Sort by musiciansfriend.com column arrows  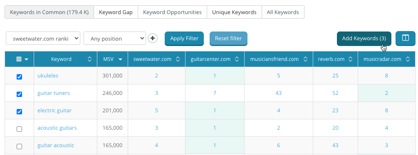coord(305,59)
